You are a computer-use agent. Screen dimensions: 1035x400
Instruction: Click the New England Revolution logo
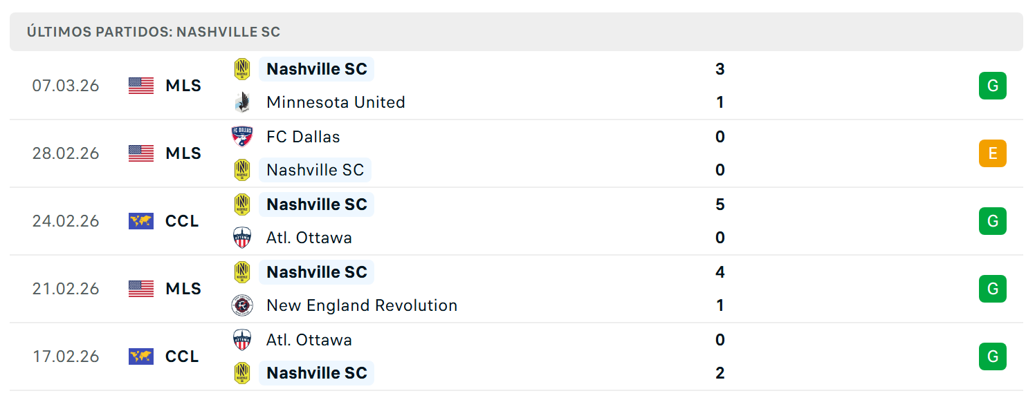click(x=241, y=305)
